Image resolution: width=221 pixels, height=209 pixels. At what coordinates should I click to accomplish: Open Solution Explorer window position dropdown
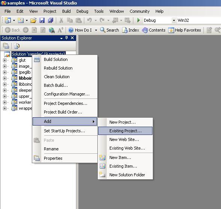[x=61, y=38]
